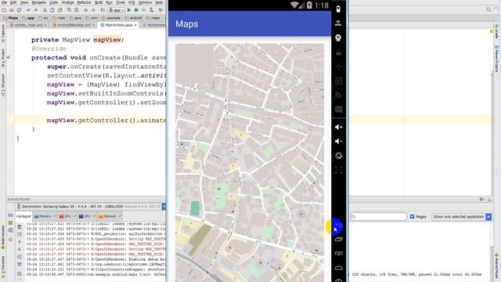Open the Build menu
Image resolution: width=501 pixels, height=282 pixels.
coord(99,2)
